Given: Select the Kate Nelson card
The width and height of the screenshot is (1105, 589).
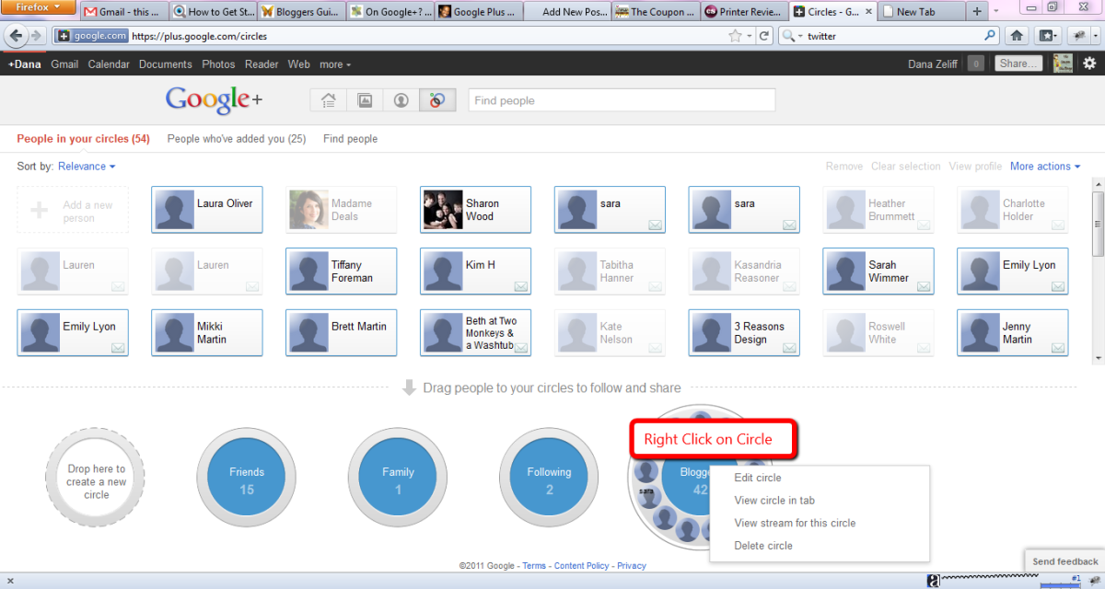Looking at the screenshot, I should click(x=611, y=333).
